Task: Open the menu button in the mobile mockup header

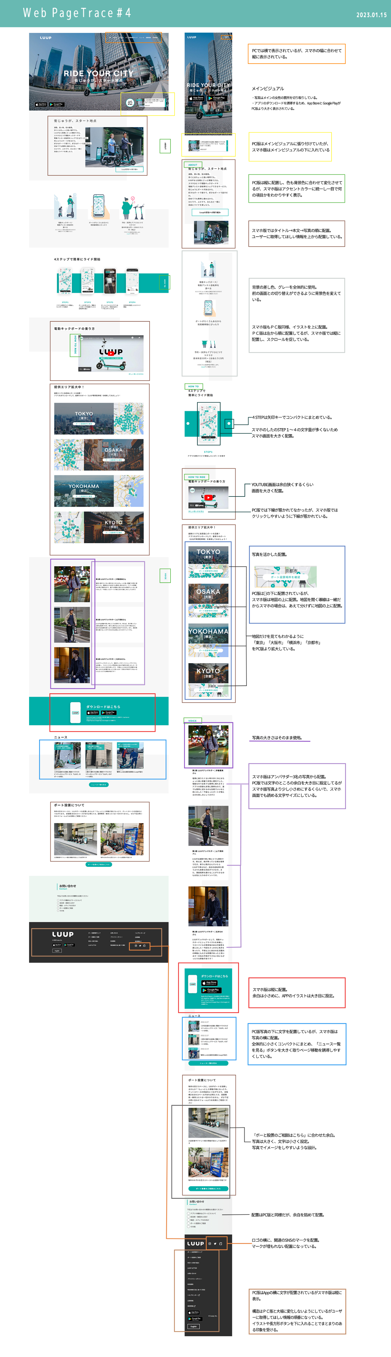Action: coord(227,37)
